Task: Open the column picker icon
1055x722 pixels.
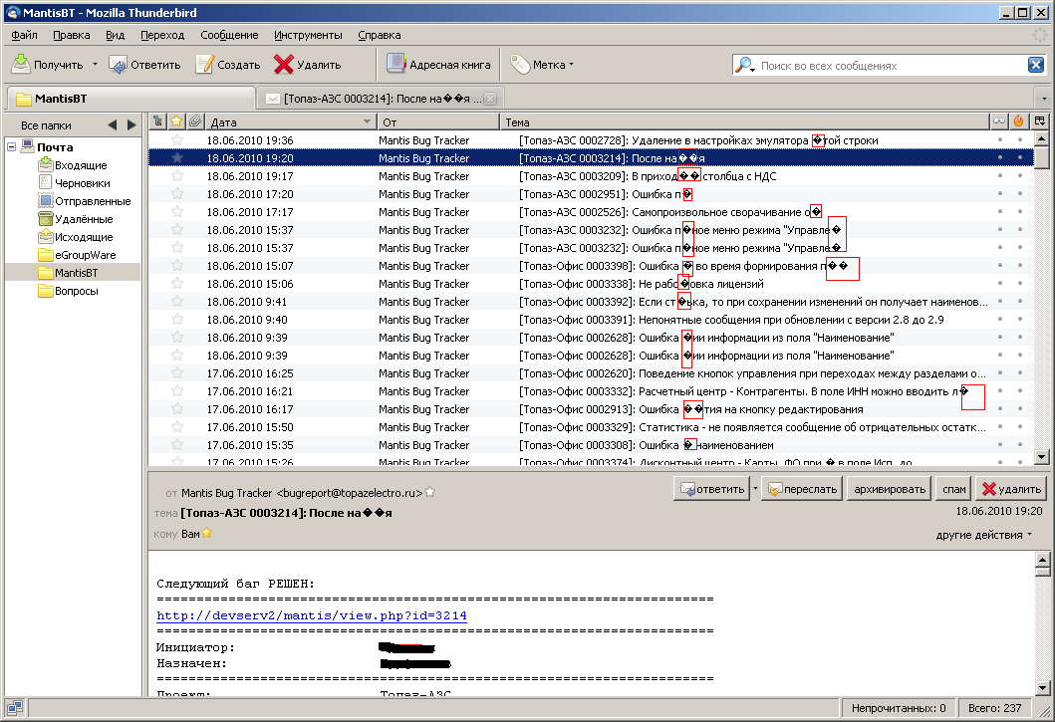Action: click(1039, 121)
